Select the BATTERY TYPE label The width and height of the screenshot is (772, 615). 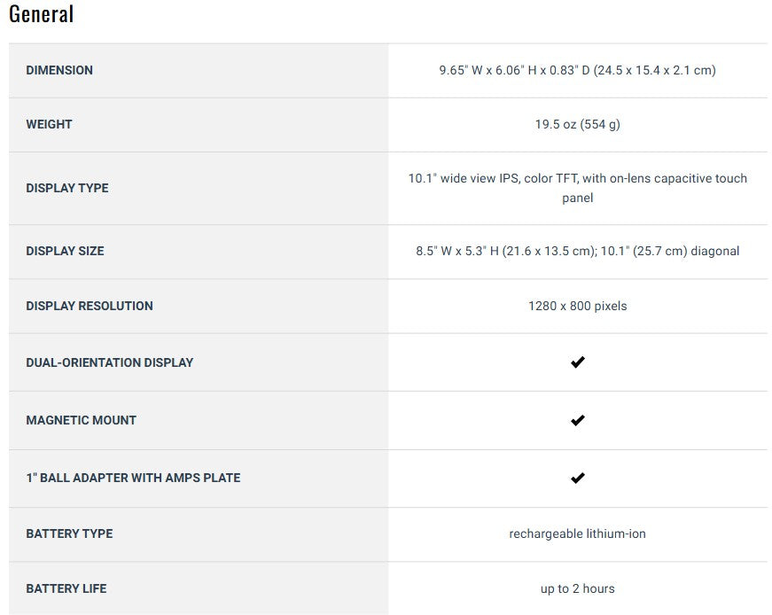tap(69, 533)
